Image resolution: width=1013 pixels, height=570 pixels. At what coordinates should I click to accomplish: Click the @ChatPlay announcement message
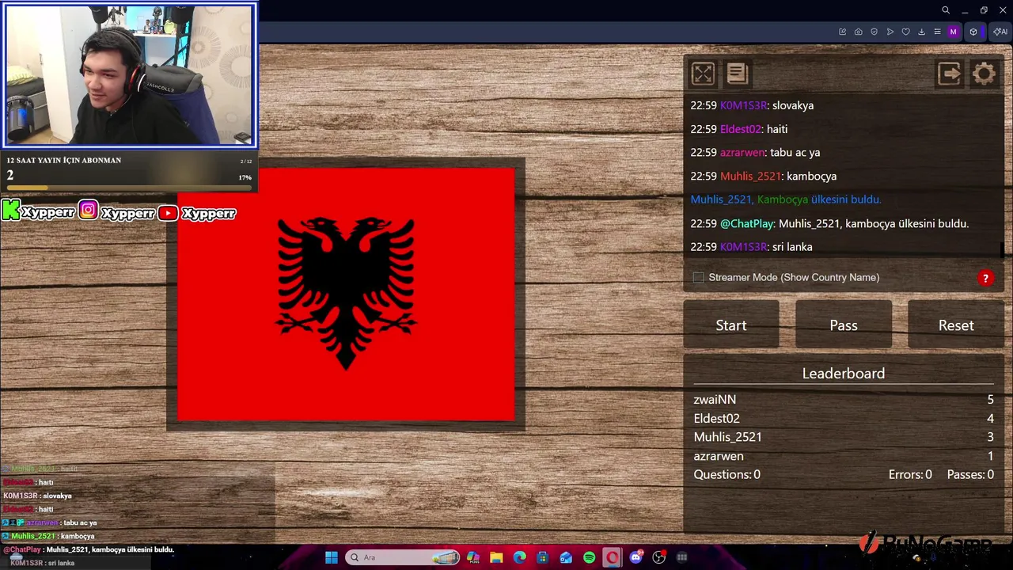pos(829,224)
